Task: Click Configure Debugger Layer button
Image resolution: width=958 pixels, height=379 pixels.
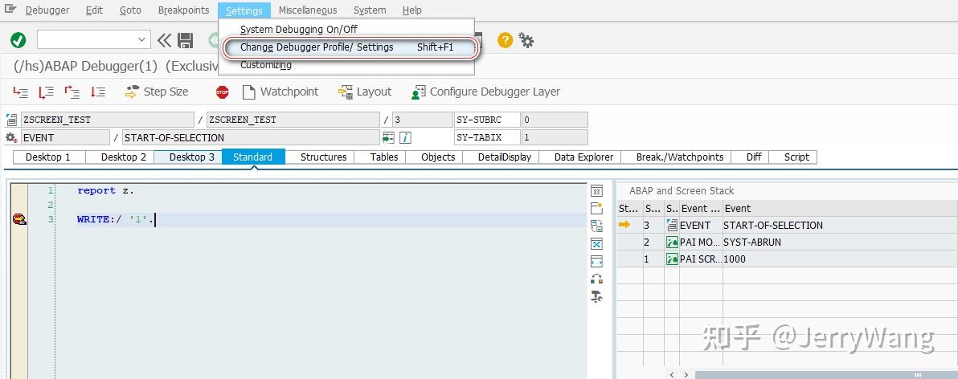Action: click(485, 92)
